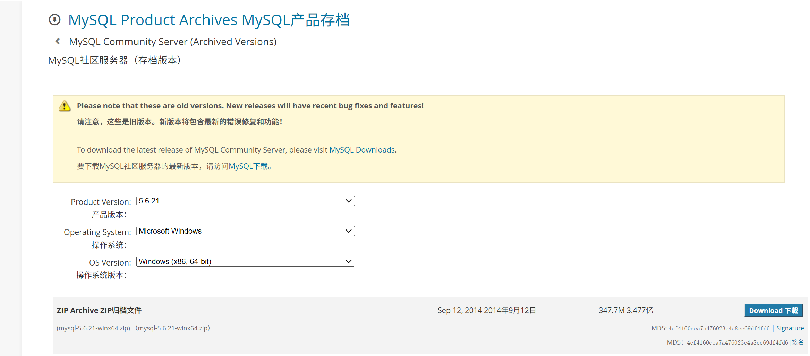810x356 pixels.
Task: Follow the MySQL下载 link
Action: pos(248,166)
